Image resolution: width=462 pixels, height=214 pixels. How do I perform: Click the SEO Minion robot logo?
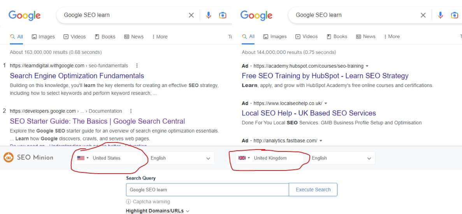[x=9, y=158]
